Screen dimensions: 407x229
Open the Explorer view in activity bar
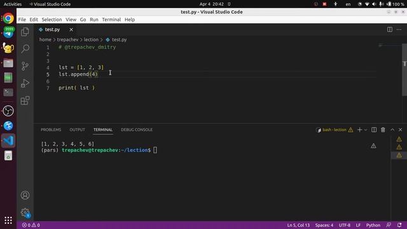25,32
